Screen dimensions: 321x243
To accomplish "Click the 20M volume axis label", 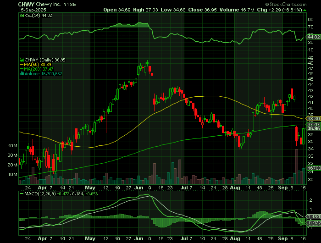I will click(x=12, y=165).
